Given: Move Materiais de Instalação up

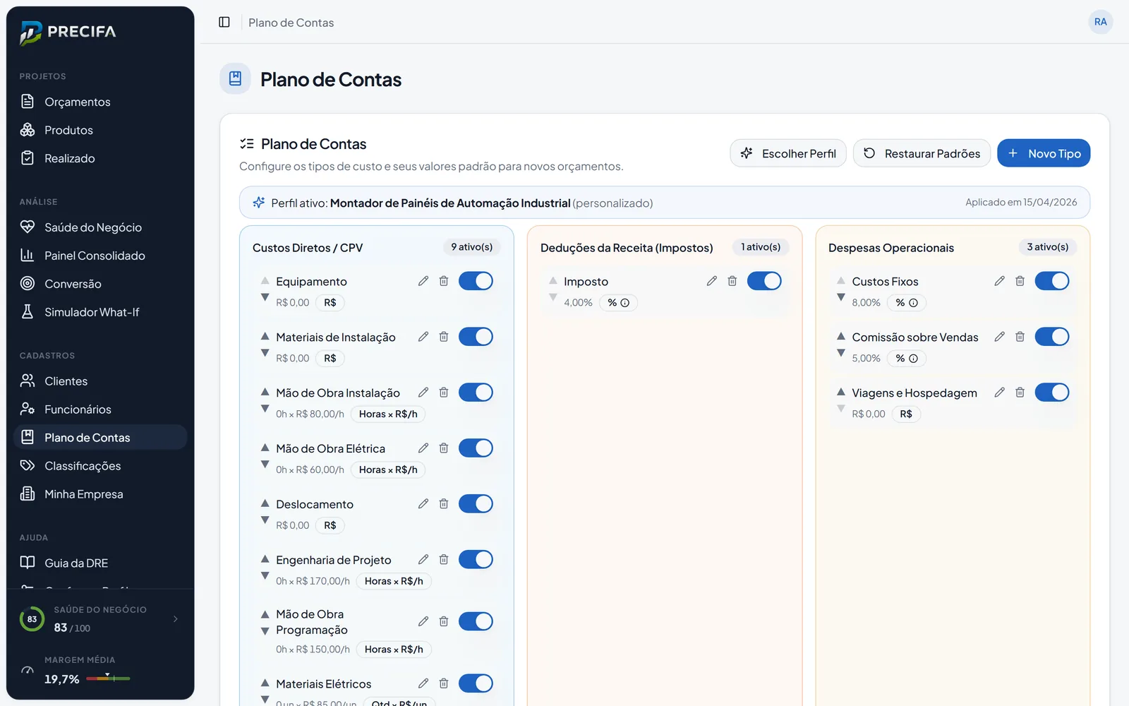Looking at the screenshot, I should click(265, 336).
